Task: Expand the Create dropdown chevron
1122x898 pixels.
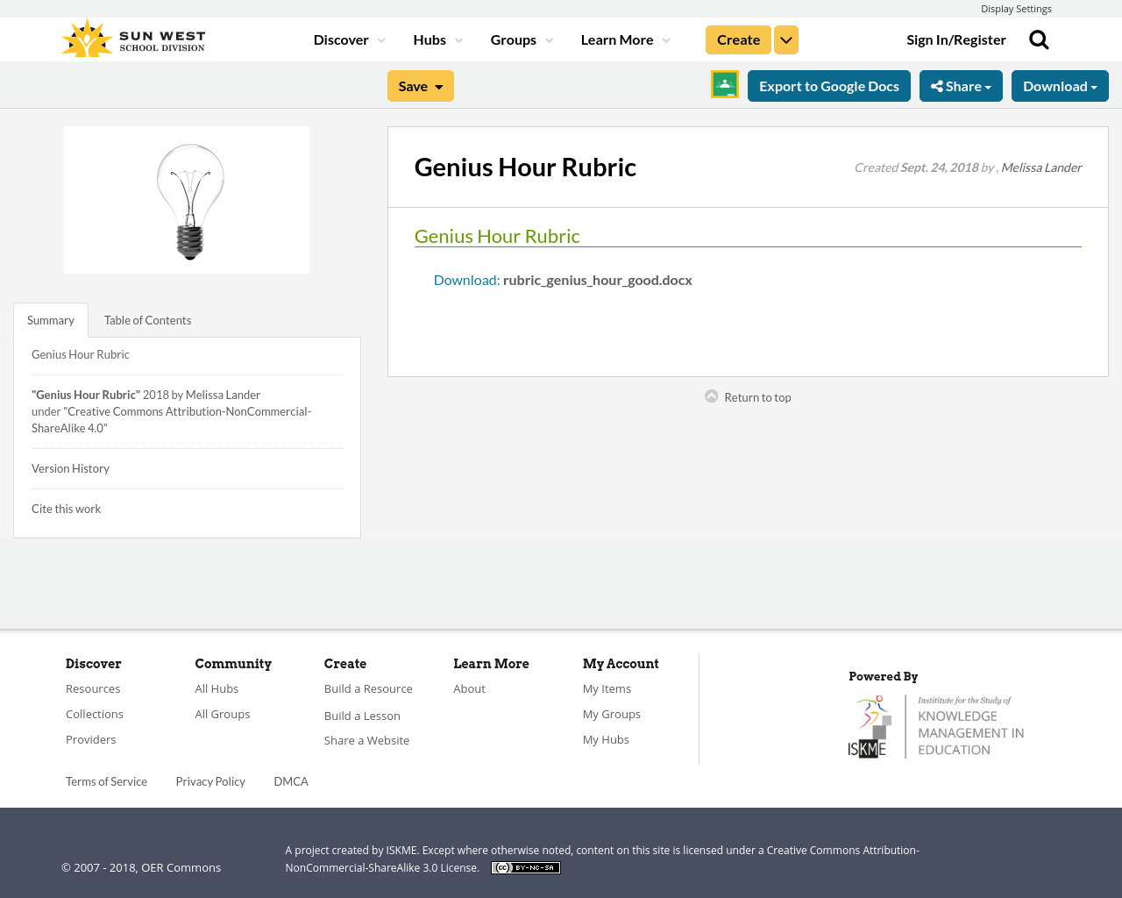Action: [x=785, y=39]
